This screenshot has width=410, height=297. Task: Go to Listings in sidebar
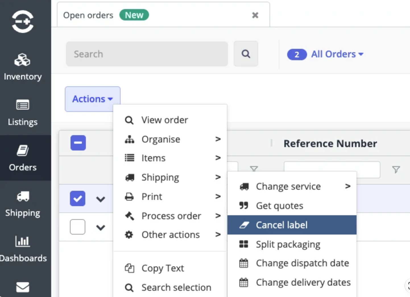(23, 113)
